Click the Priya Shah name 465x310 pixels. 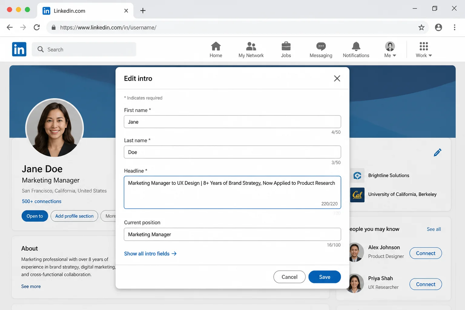coord(381,278)
